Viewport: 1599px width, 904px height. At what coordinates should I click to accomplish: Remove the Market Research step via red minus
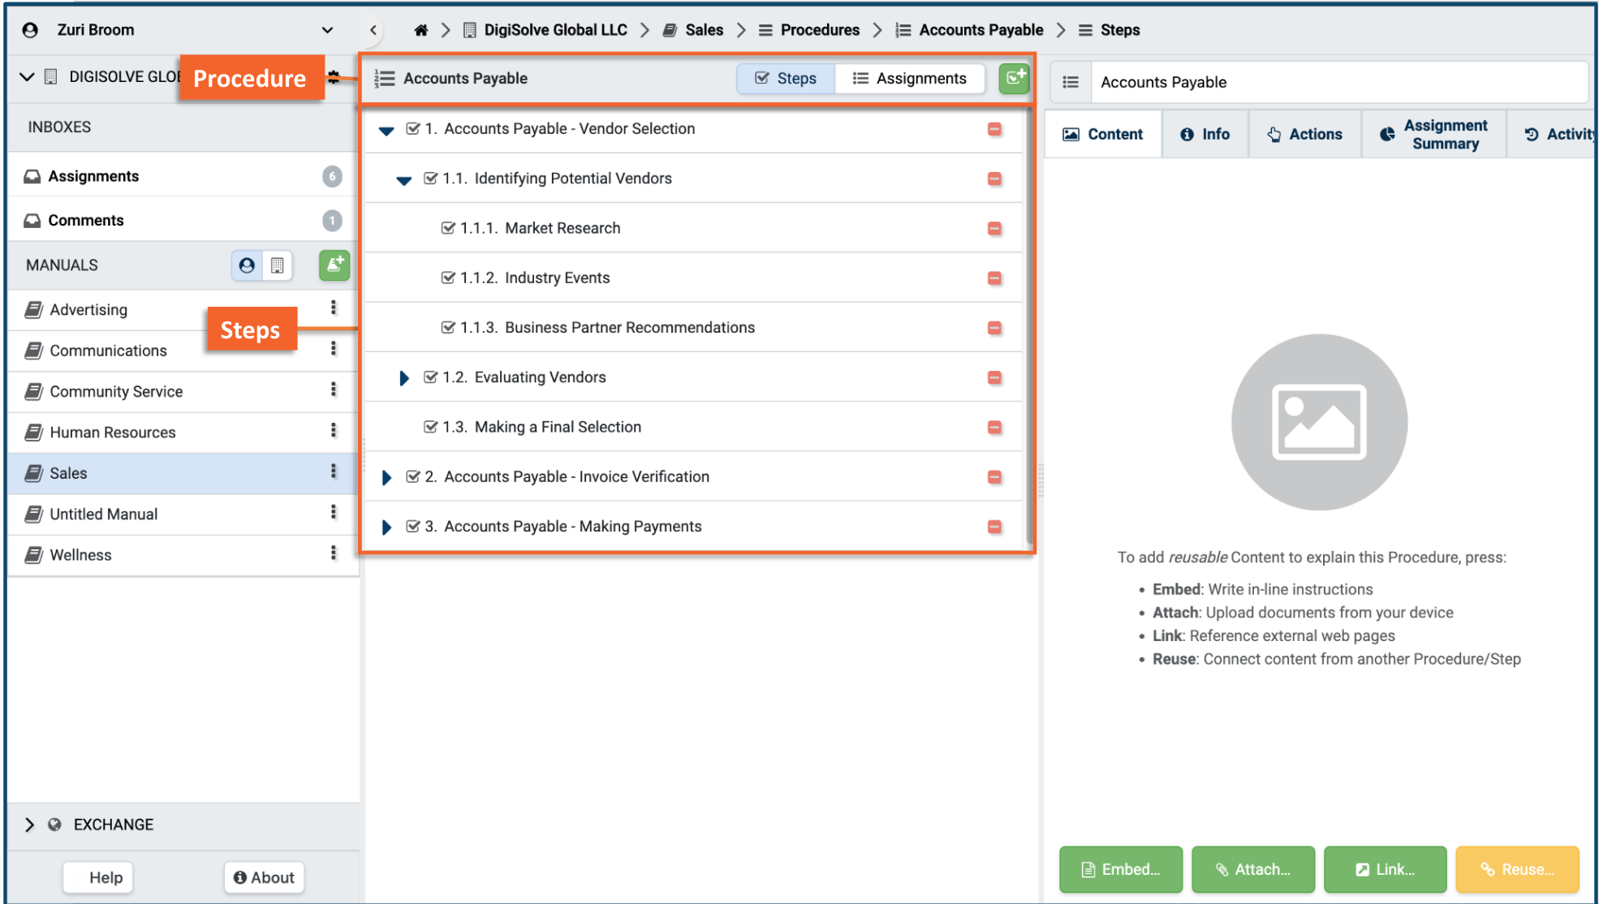pyautogui.click(x=994, y=229)
